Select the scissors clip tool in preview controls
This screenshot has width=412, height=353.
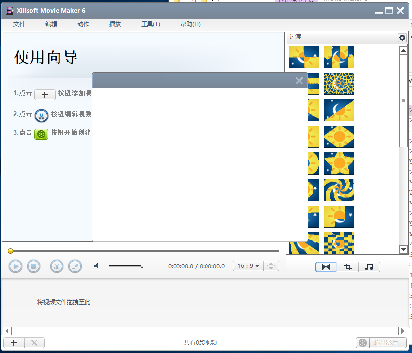point(57,266)
